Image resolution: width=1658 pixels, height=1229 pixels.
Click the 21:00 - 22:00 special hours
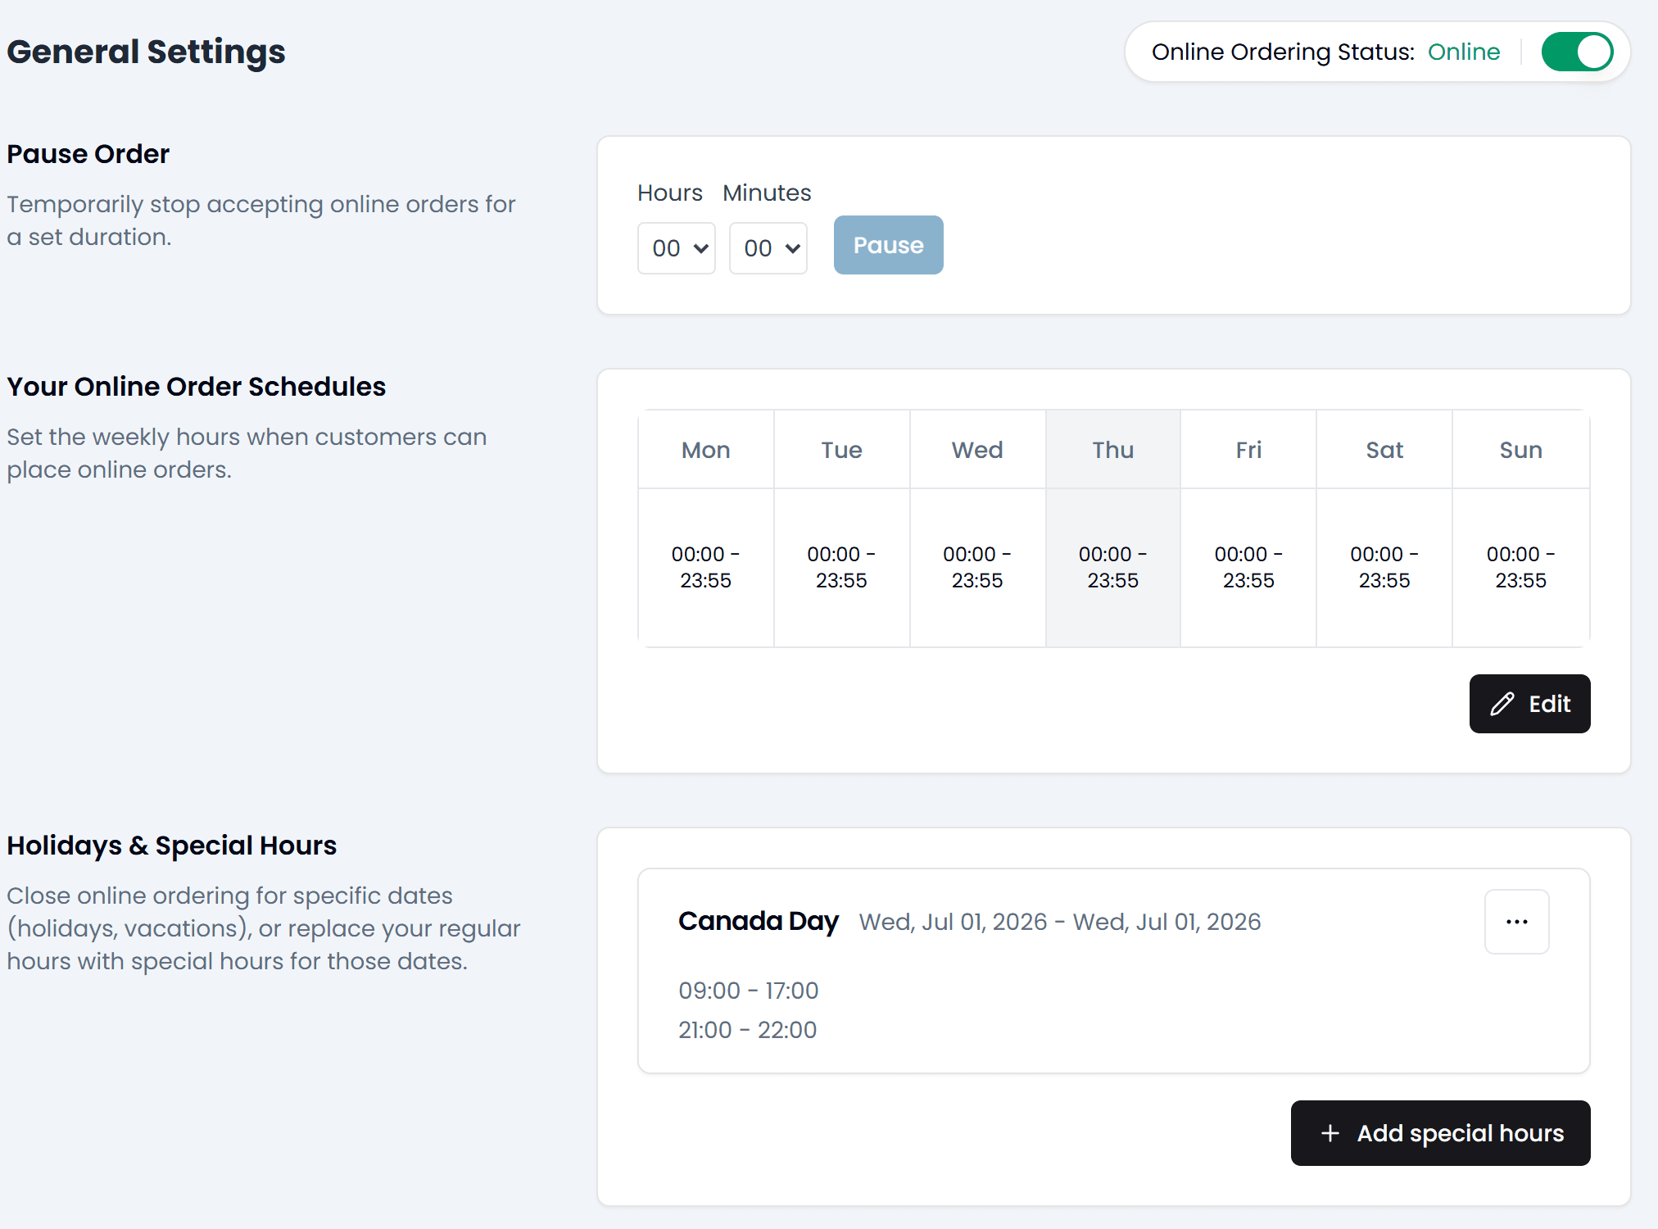click(748, 1030)
